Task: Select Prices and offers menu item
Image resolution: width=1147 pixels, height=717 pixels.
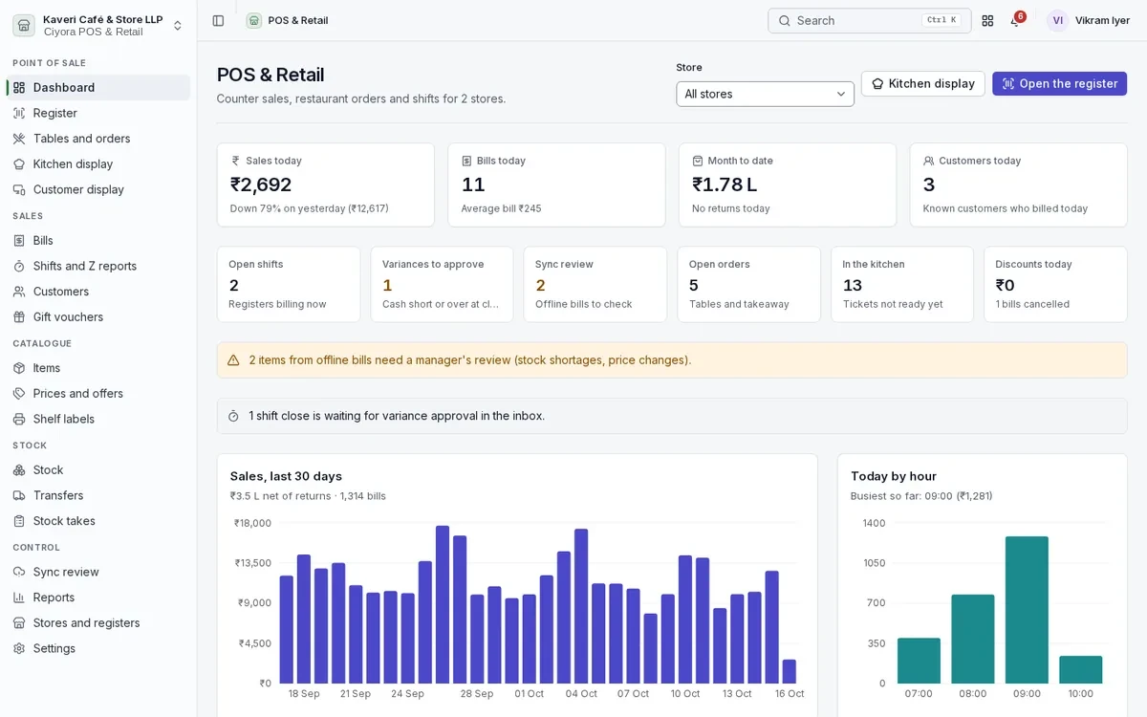Action: point(98,394)
